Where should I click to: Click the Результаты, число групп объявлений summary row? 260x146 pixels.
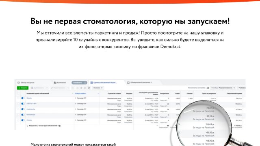[44, 126]
